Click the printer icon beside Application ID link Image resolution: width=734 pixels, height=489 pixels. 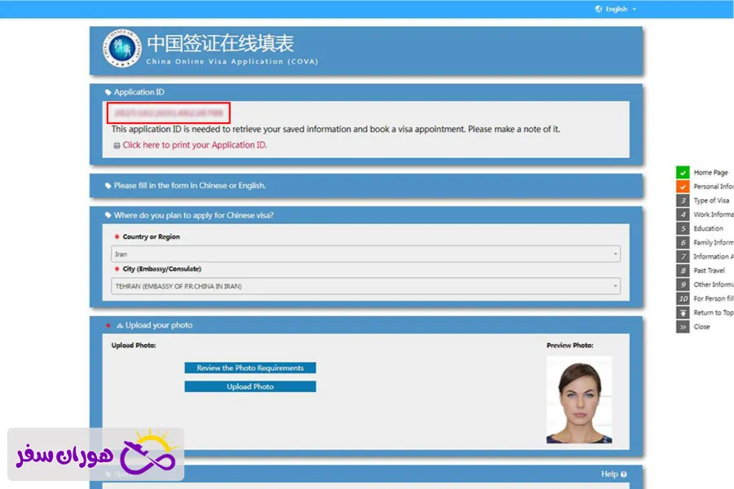pos(117,145)
